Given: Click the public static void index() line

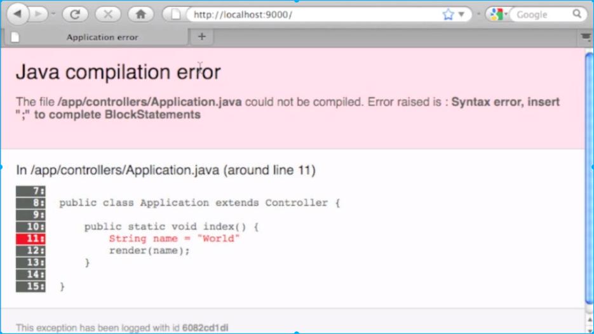Looking at the screenshot, I should coord(172,227).
